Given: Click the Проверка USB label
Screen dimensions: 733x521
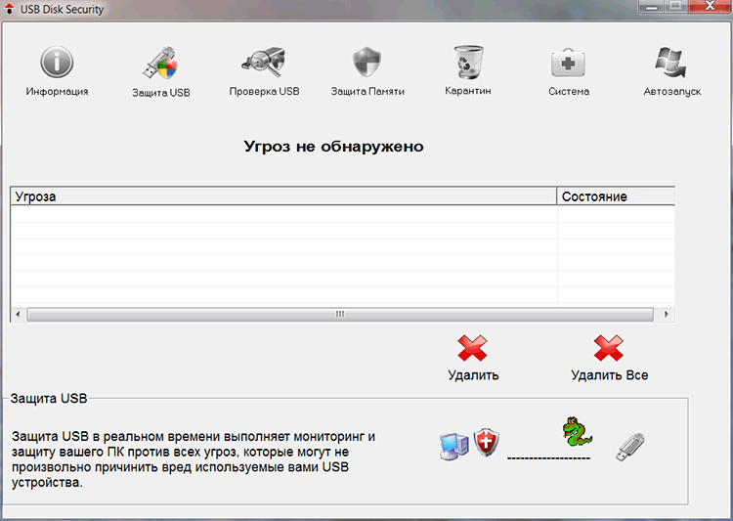Looking at the screenshot, I should tap(264, 91).
